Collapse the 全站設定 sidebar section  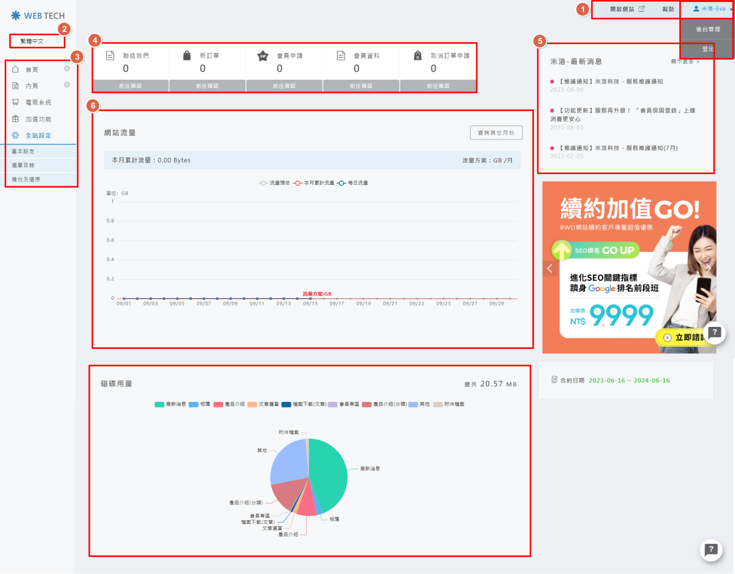click(38, 136)
